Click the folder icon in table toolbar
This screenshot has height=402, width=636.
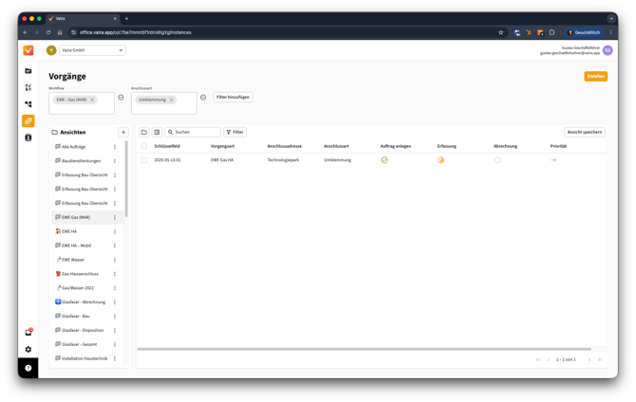tap(144, 132)
